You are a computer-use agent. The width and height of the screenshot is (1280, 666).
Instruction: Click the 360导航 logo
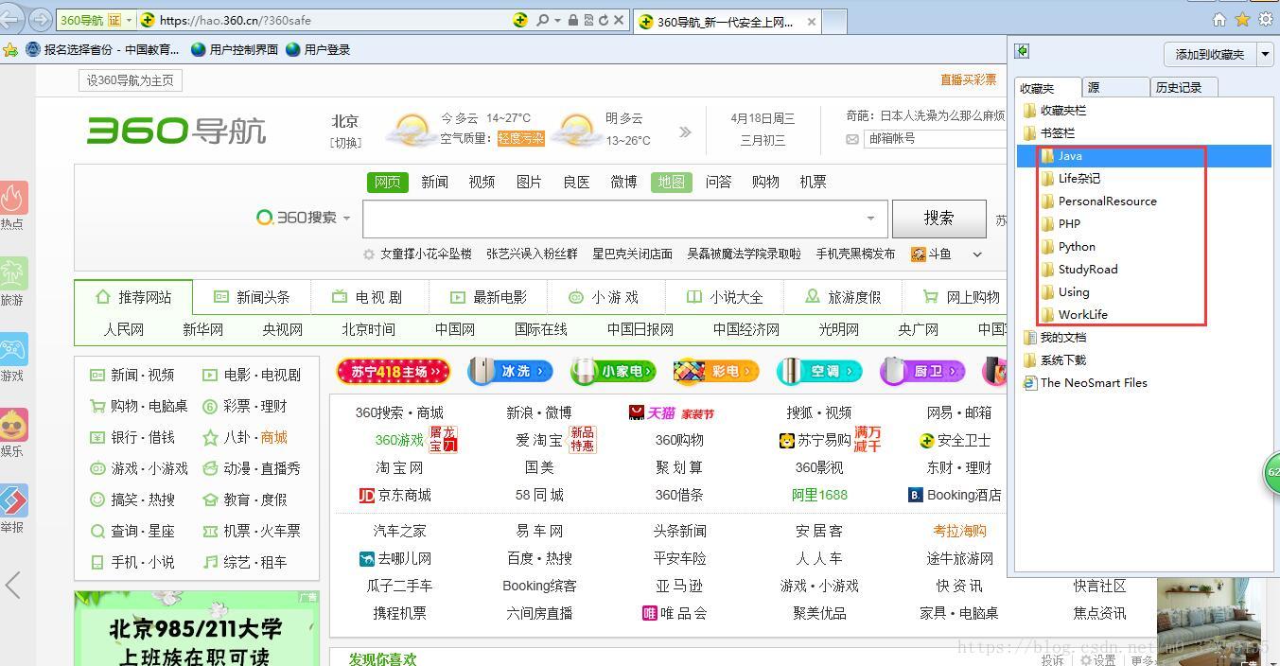pos(176,130)
